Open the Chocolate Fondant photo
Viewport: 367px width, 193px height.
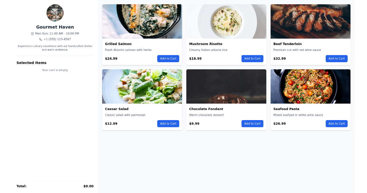click(x=226, y=86)
